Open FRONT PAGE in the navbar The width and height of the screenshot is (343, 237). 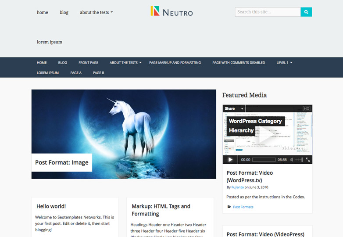(x=88, y=63)
